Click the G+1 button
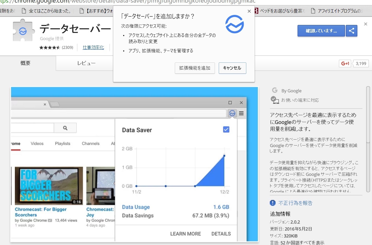Viewport: 372px width, 245px height. click(345, 63)
